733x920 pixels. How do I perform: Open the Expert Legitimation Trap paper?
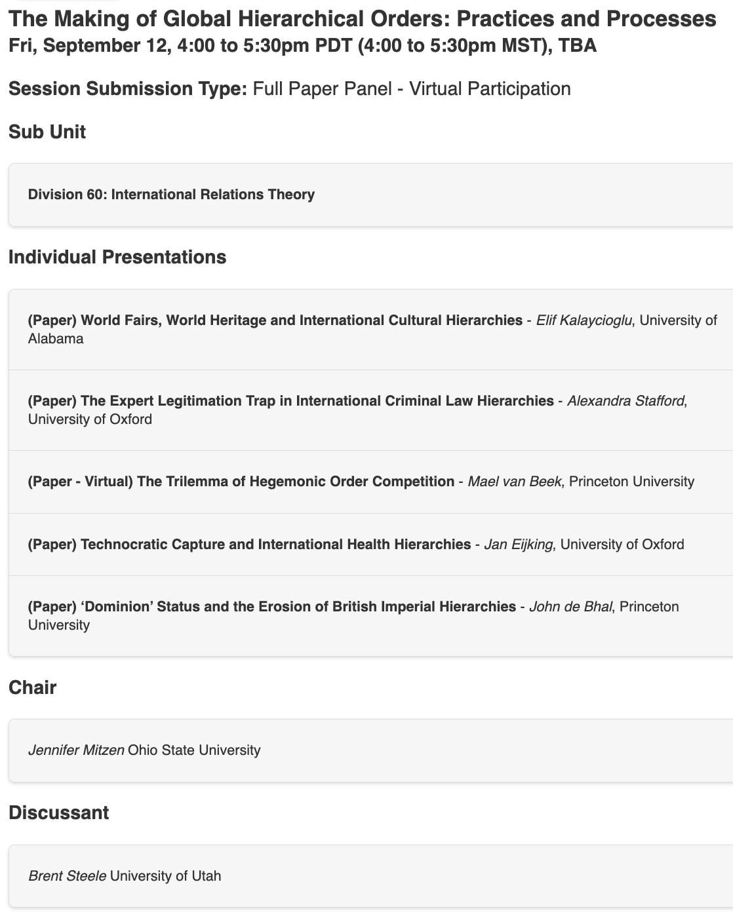(x=290, y=401)
